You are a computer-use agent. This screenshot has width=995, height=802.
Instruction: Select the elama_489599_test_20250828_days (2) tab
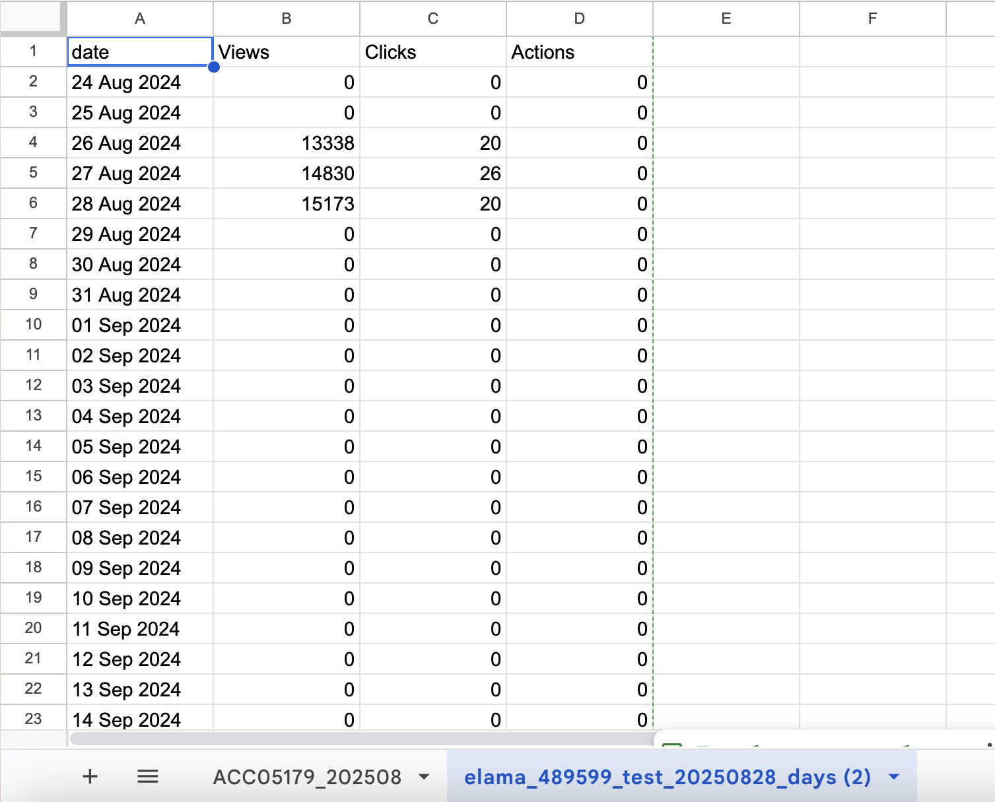667,777
